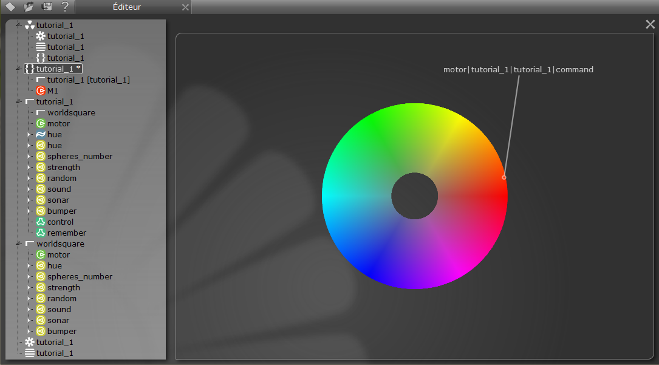Viewport: 659px width, 365px height.
Task: Select the red M1 motor icon
Action: coord(41,90)
